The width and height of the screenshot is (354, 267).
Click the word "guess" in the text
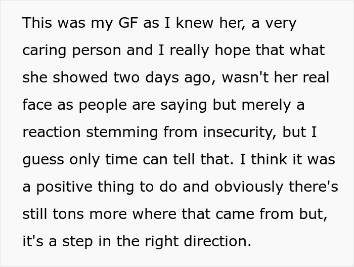coord(41,160)
